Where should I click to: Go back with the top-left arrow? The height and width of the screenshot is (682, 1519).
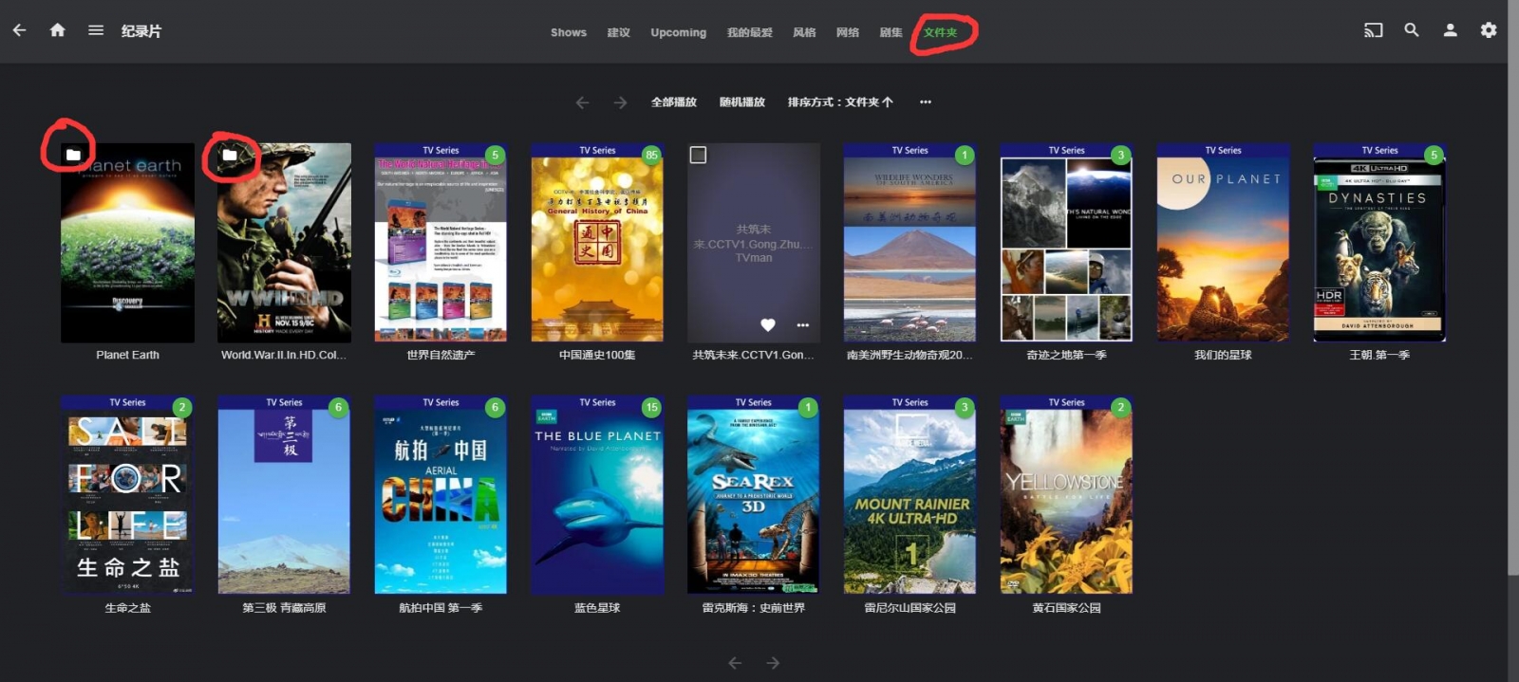tap(19, 30)
